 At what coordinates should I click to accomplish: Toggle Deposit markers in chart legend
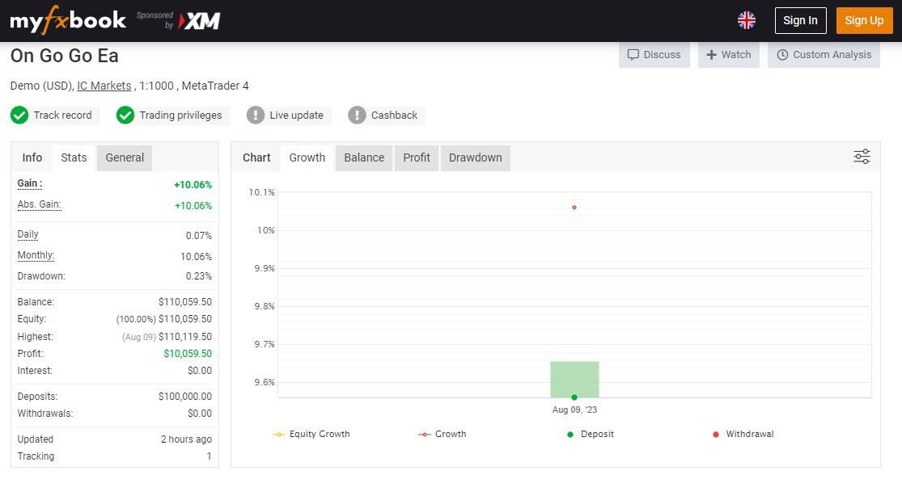[590, 435]
